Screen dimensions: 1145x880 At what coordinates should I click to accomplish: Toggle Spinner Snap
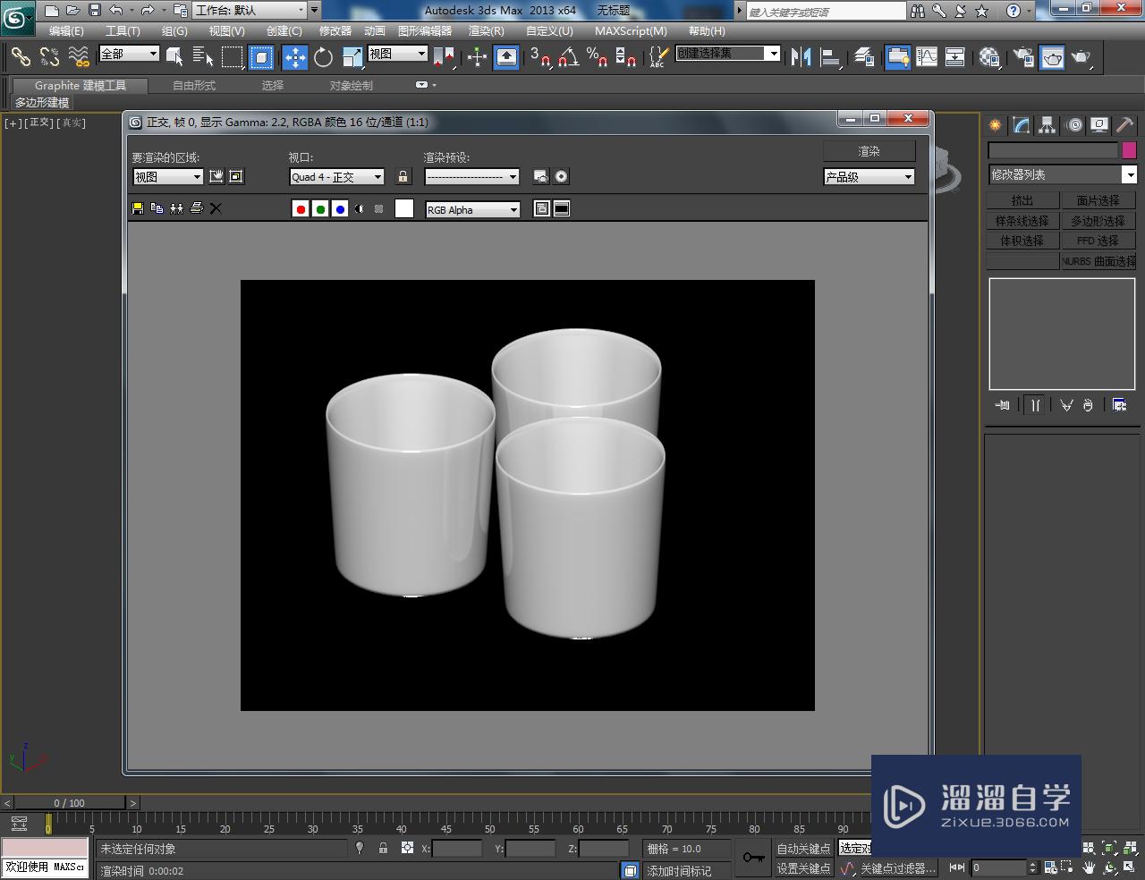click(626, 57)
